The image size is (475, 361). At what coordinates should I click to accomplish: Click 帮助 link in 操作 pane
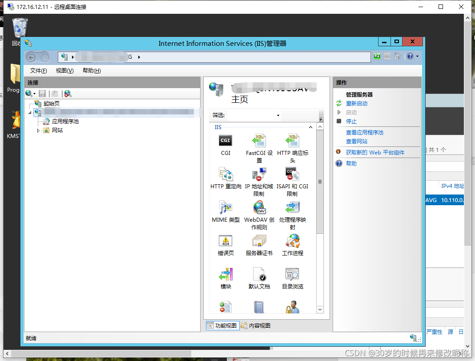pyautogui.click(x=351, y=164)
